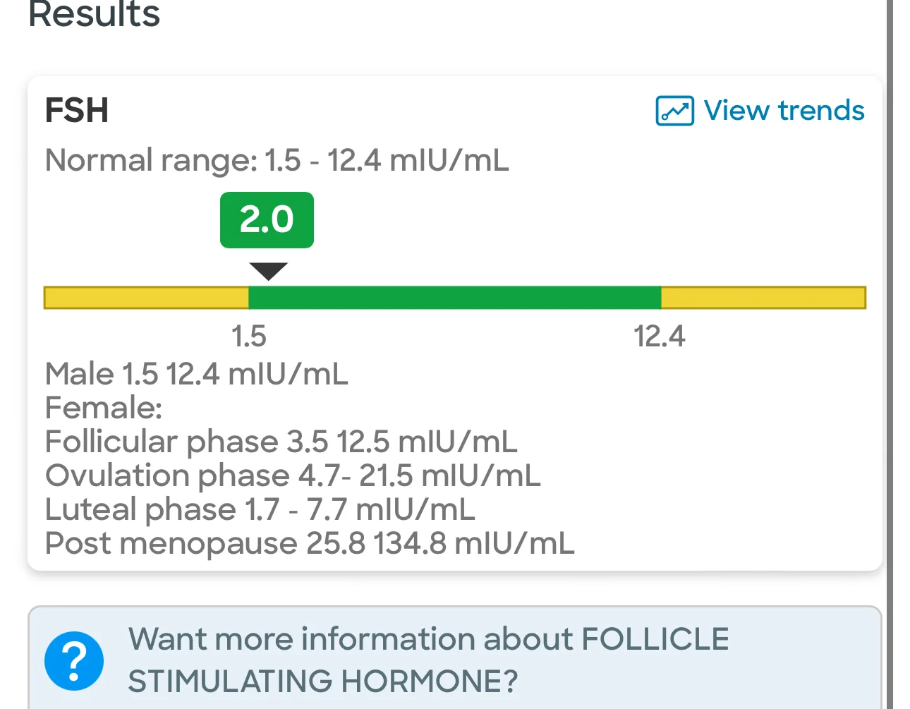The image size is (910, 709).
Task: Click the right yellow high-range segment
Action: (763, 298)
